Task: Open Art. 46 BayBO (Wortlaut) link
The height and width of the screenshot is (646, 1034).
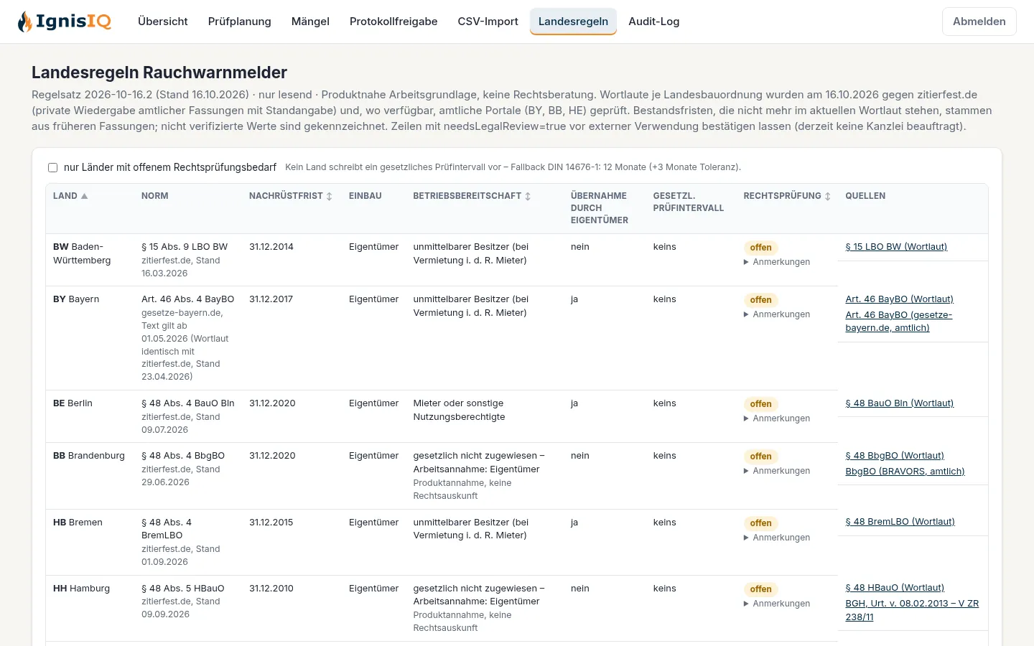Action: click(899, 299)
